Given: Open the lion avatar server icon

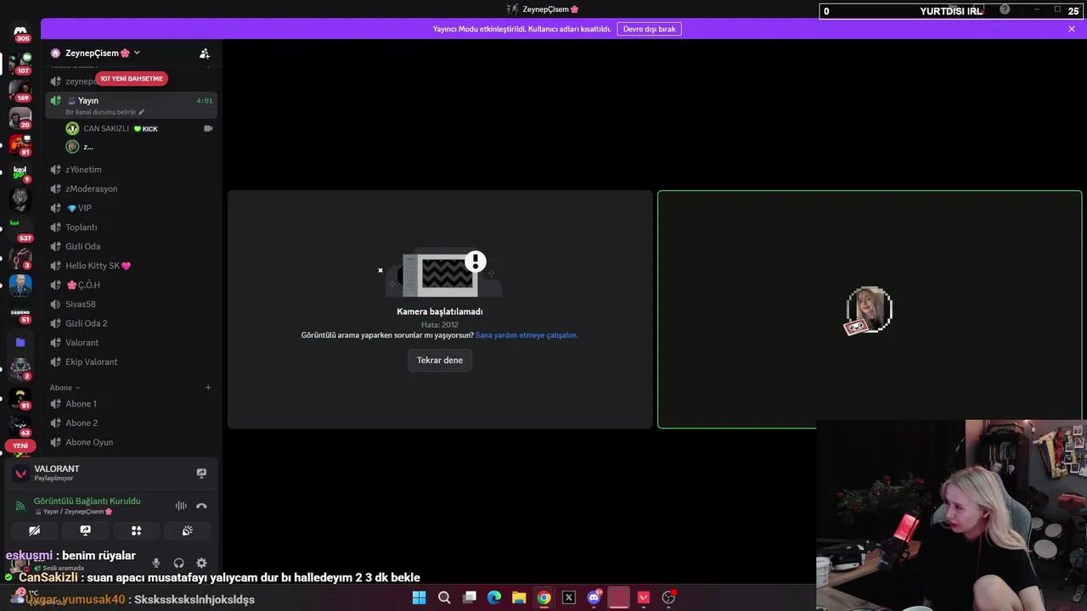Looking at the screenshot, I should pos(20,199).
